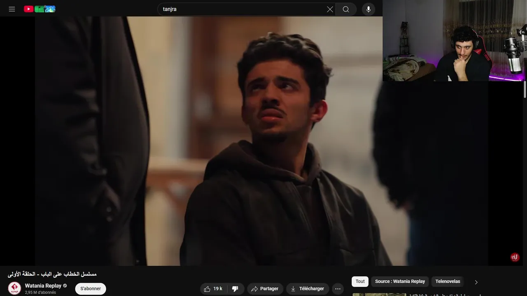Open Watania Replay channel avatar
Screen dimensions: 527x296
(14, 288)
